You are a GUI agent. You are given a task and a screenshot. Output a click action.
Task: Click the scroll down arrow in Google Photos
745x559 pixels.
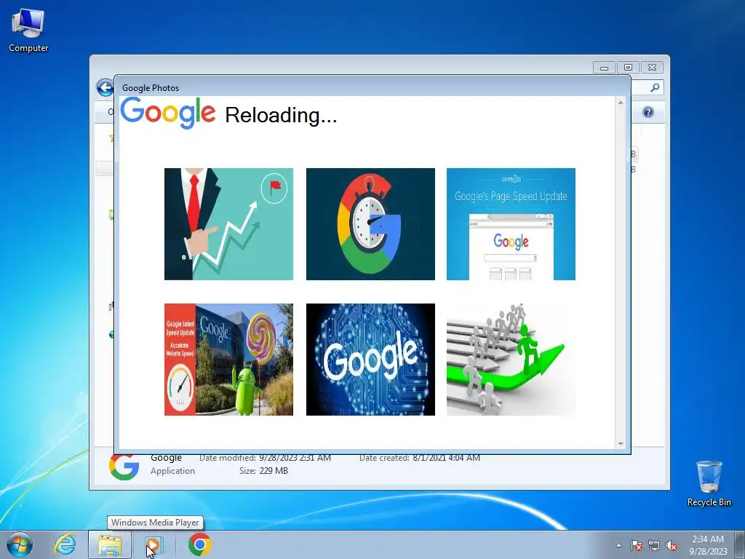point(621,443)
